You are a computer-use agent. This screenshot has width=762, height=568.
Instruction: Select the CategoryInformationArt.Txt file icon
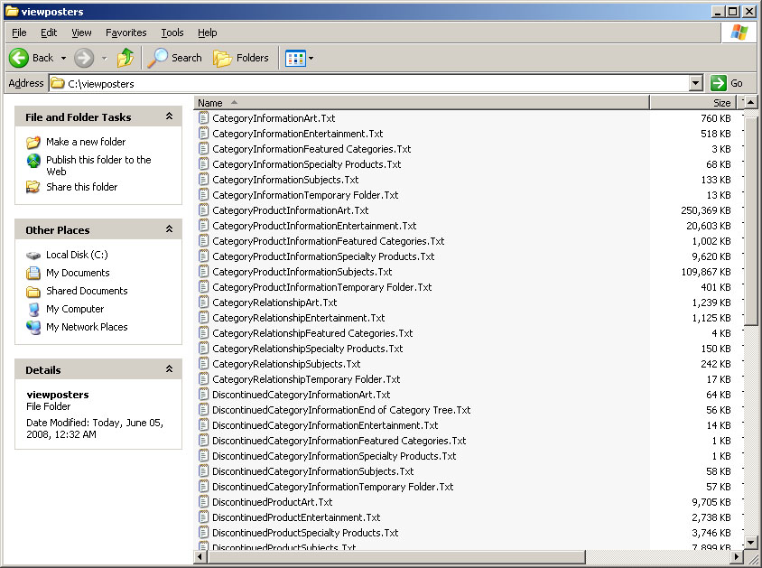click(x=204, y=118)
